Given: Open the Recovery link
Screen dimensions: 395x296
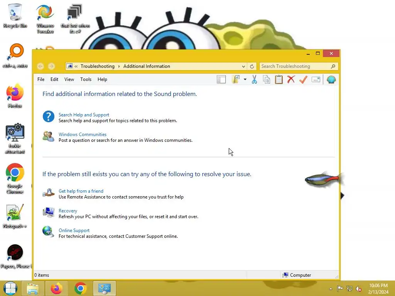Looking at the screenshot, I should pos(68,211).
